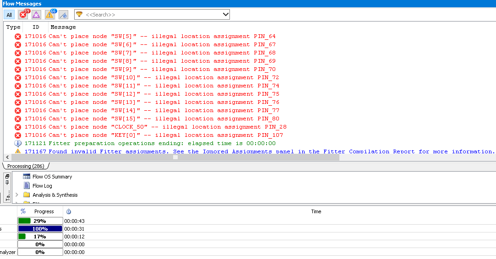Show all messages with the All filter
Image resolution: width=496 pixels, height=259 pixels.
click(9, 15)
